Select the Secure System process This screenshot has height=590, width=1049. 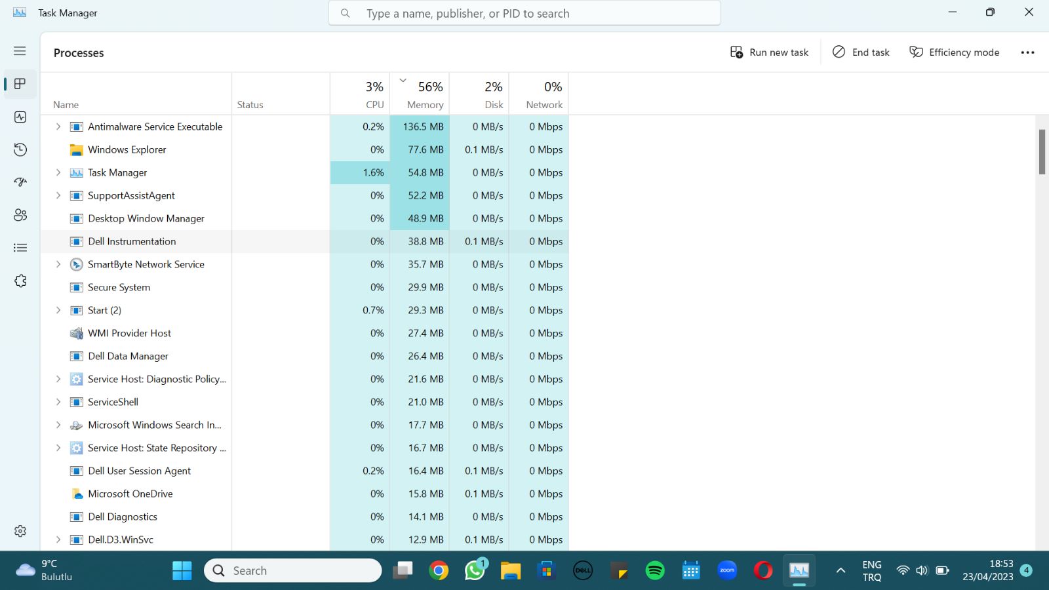(304, 287)
